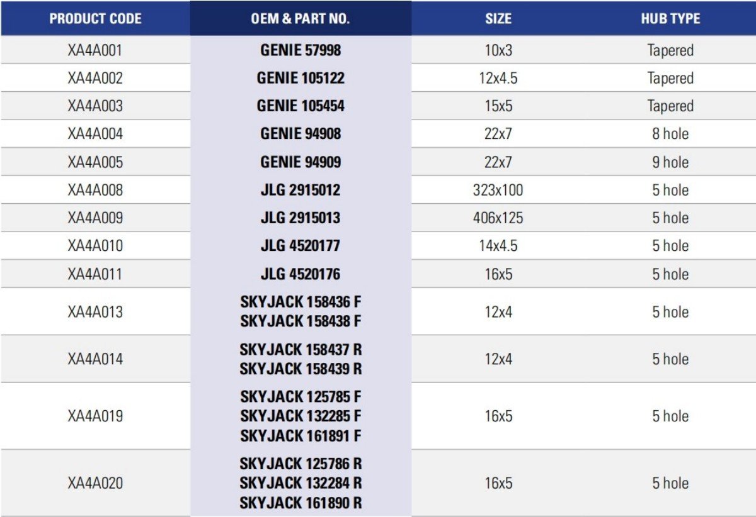Click product code XA4A003
The image size is (756, 517).
[x=95, y=106]
